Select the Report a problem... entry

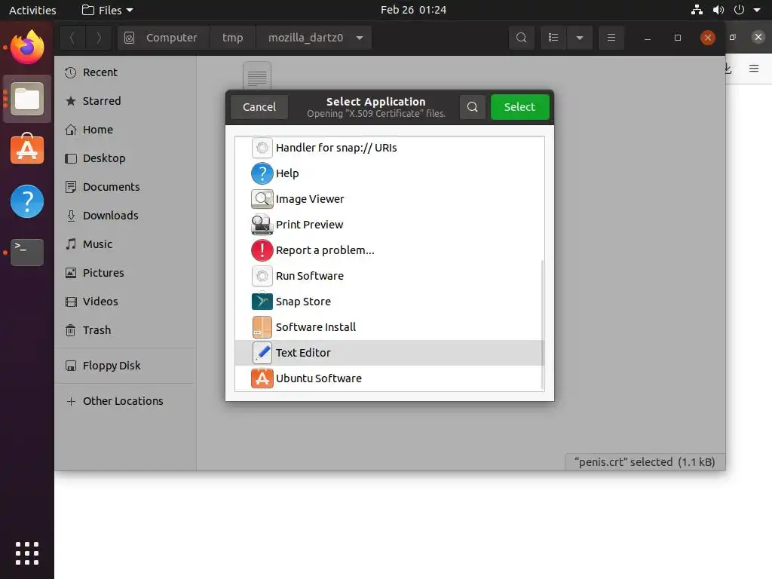click(389, 250)
